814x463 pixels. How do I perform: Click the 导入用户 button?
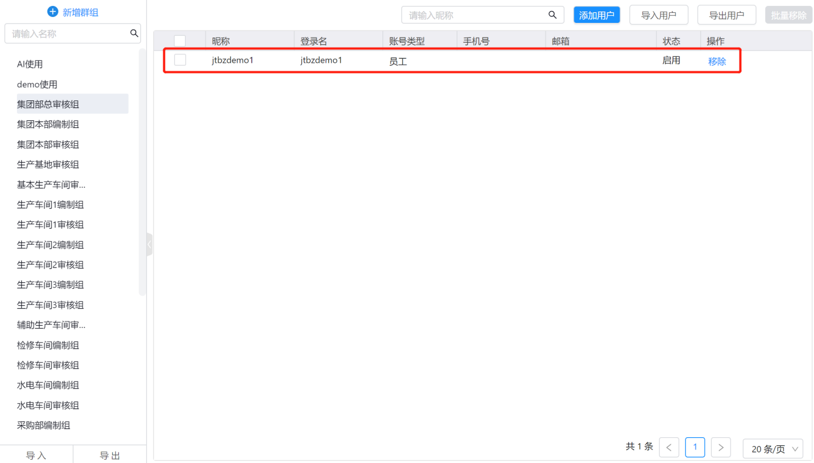pos(658,15)
